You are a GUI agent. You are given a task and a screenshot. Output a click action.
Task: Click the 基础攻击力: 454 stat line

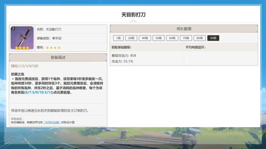pos(124,55)
